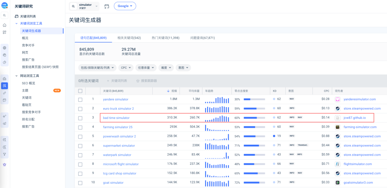
Task: Open the store.steampowered.com link in powerwash simulator 2 row
Action: (362, 136)
